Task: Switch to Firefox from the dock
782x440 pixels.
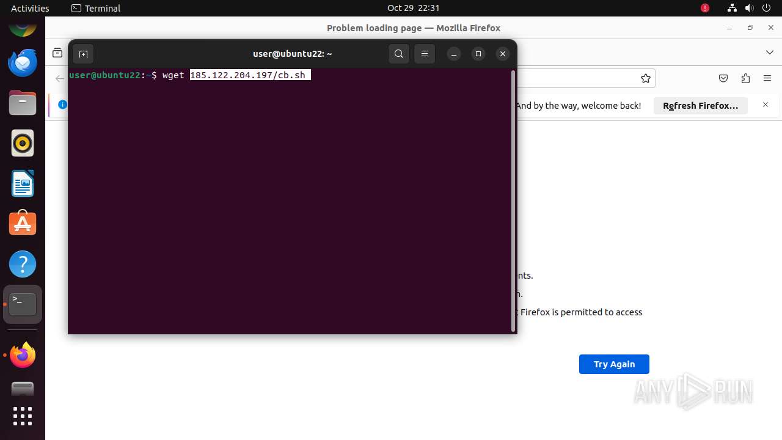Action: pyautogui.click(x=23, y=354)
